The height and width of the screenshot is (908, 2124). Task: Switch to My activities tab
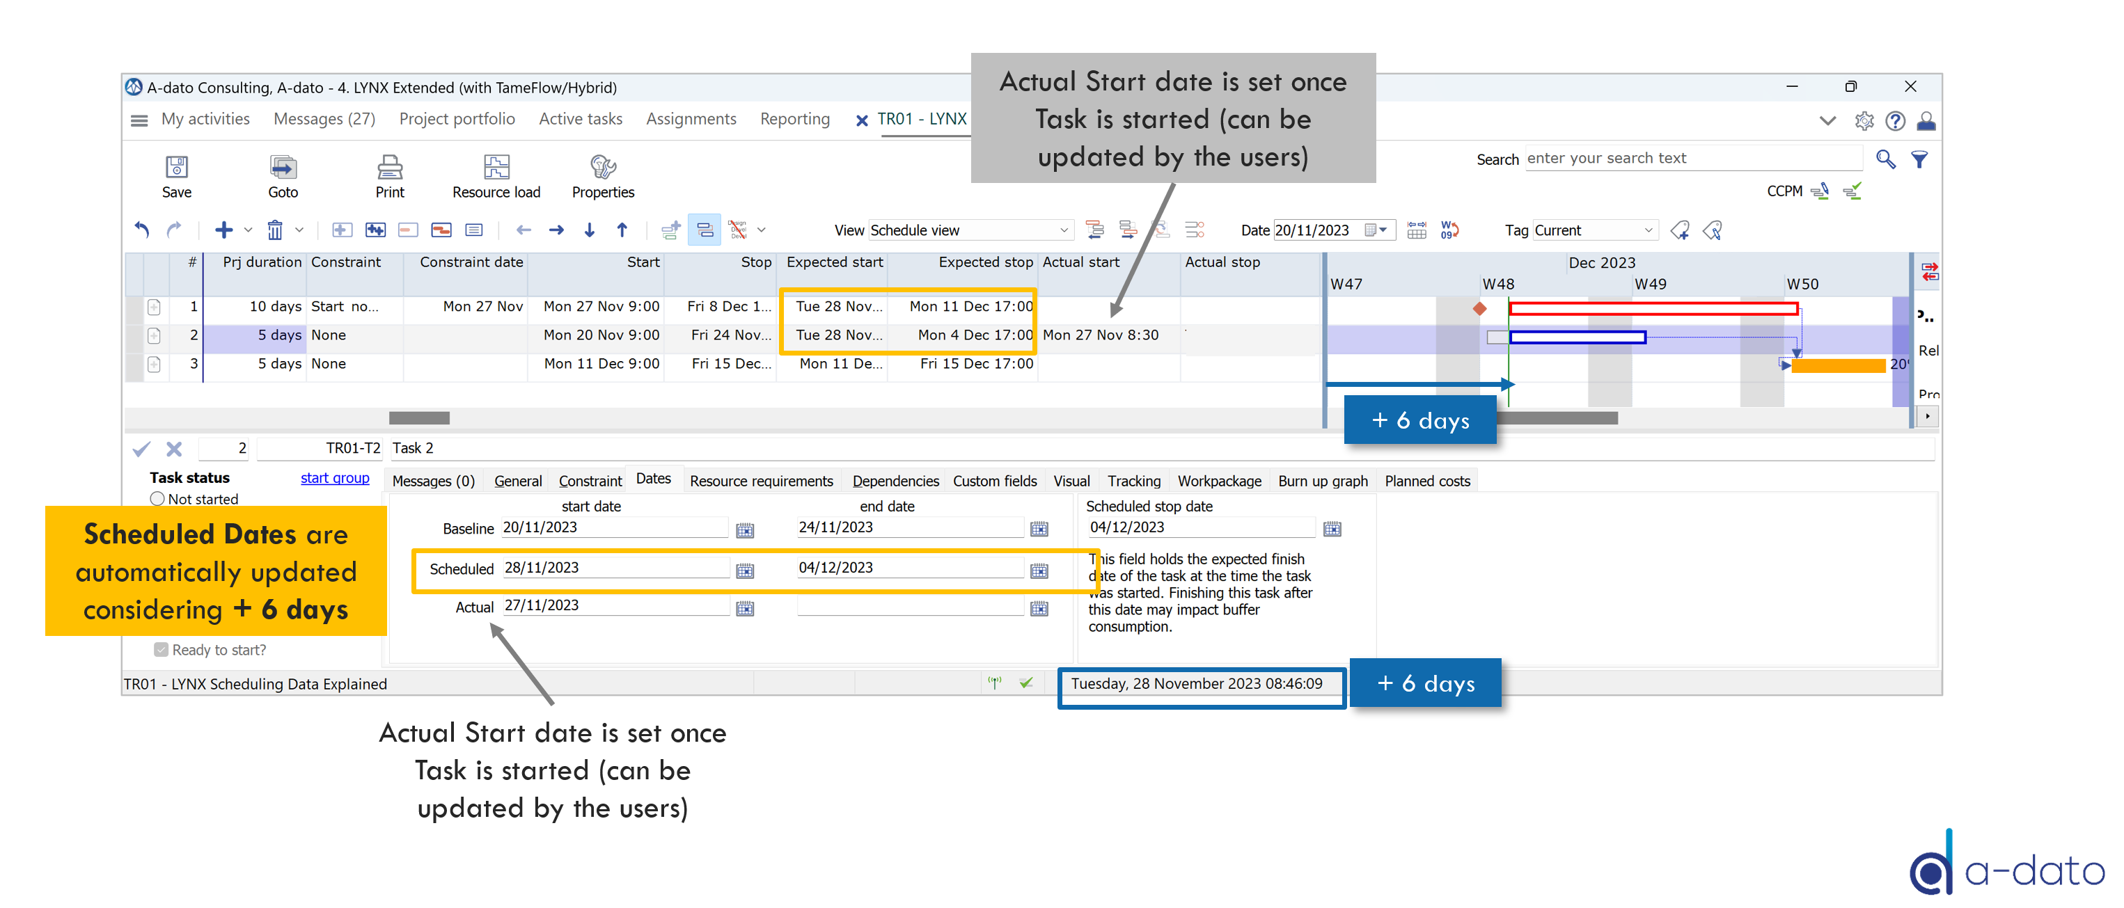click(x=205, y=119)
